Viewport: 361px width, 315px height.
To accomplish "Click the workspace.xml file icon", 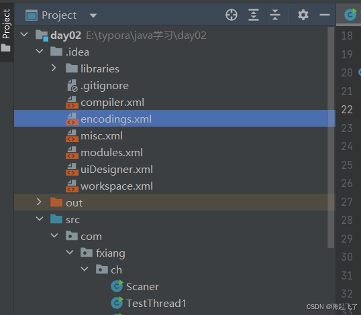I will 72,186.
